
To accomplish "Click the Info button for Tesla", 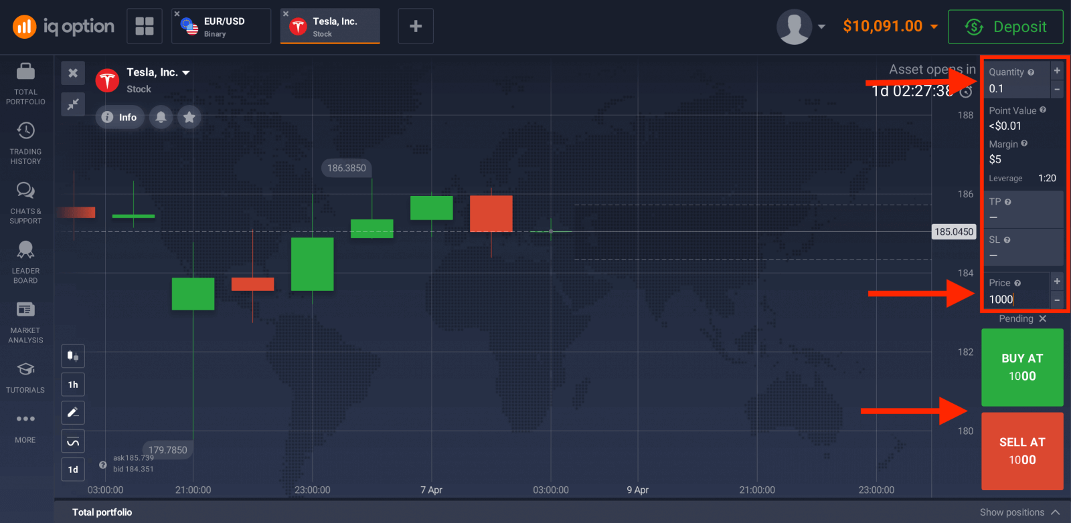I will (x=119, y=117).
